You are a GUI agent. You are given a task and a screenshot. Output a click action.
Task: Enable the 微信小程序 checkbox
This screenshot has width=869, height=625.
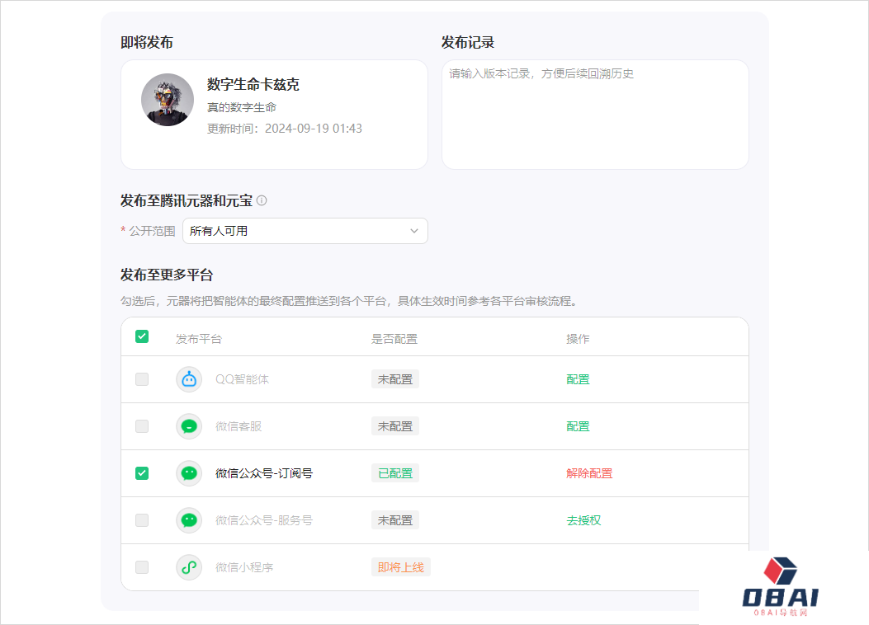141,566
